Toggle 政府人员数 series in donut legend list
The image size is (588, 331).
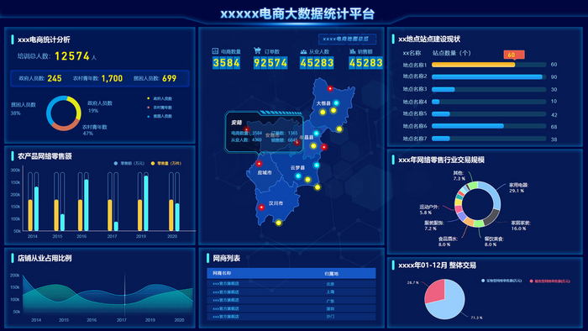point(160,98)
